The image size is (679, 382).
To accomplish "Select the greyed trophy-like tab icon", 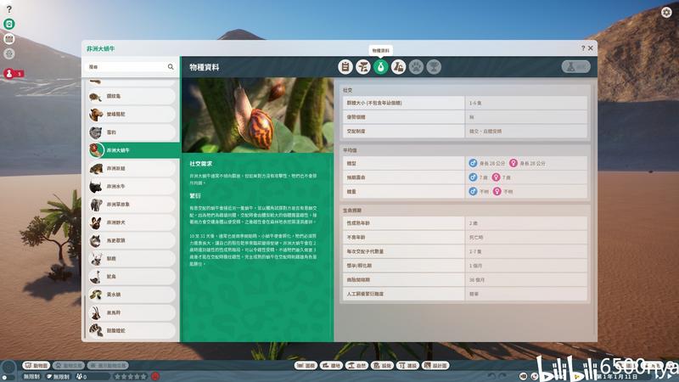I will point(434,67).
